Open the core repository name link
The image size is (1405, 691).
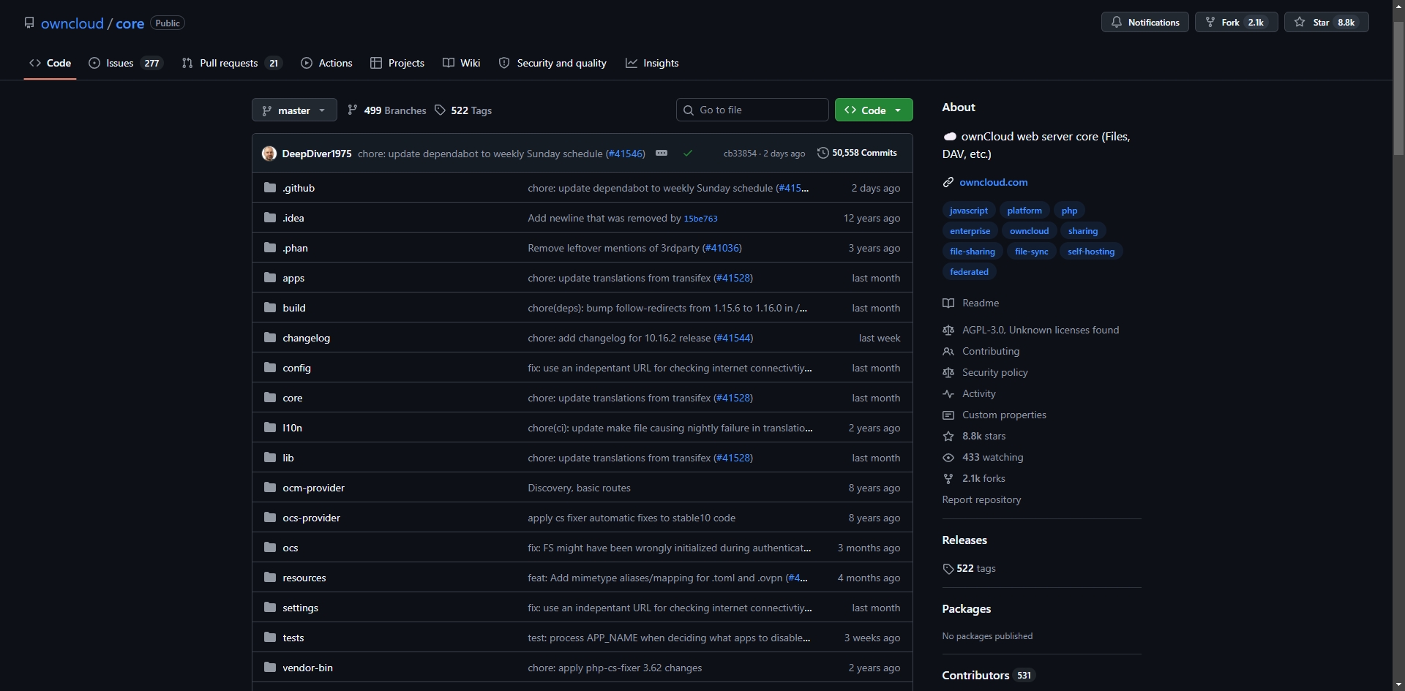pyautogui.click(x=130, y=23)
